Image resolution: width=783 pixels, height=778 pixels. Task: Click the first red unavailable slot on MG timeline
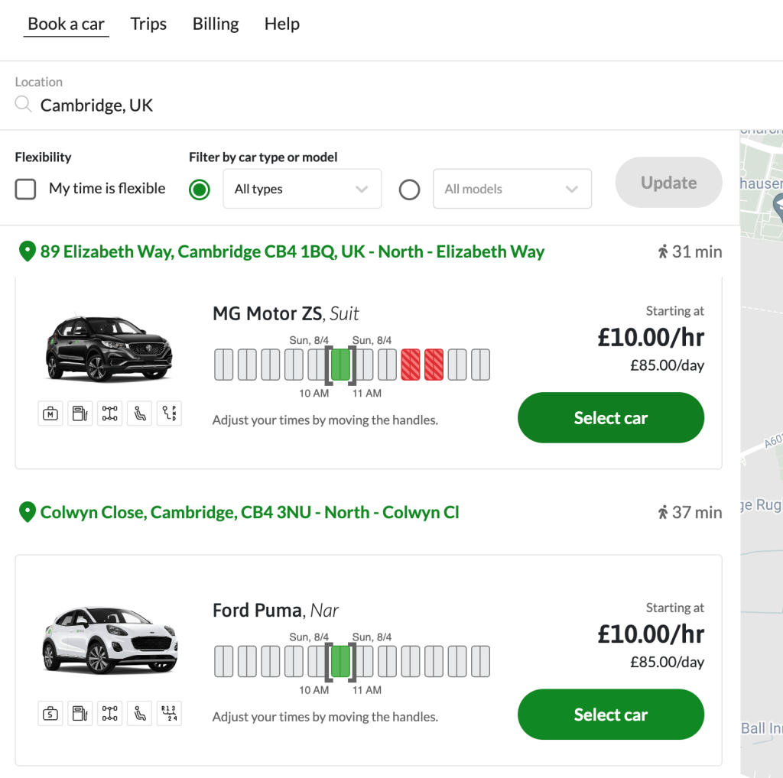click(x=411, y=365)
